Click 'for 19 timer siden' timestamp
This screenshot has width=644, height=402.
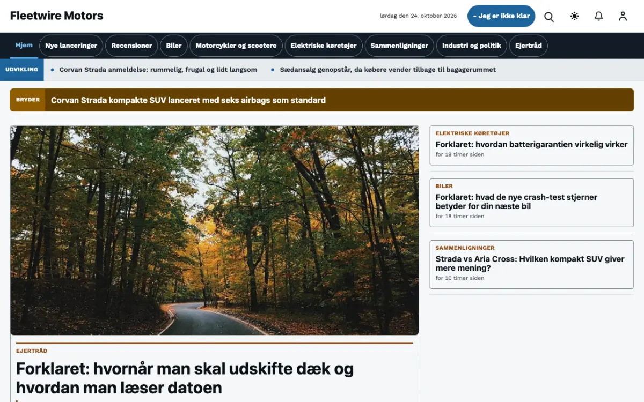tap(460, 154)
